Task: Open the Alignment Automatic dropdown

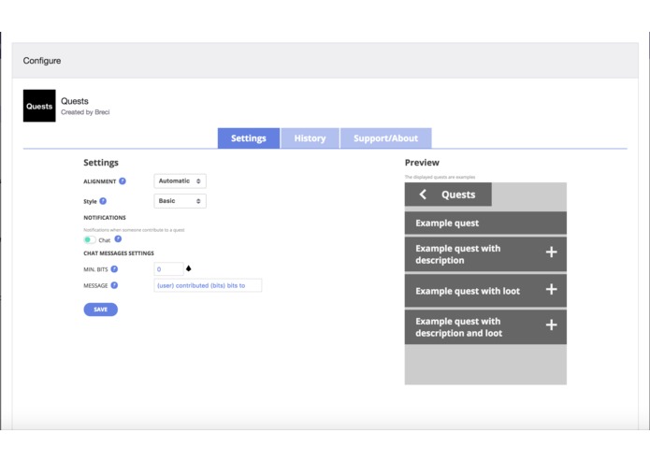Action: click(180, 181)
